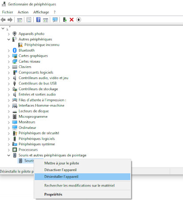Select the Microprogramme label
The width and height of the screenshot is (183, 200).
pyautogui.click(x=33, y=116)
